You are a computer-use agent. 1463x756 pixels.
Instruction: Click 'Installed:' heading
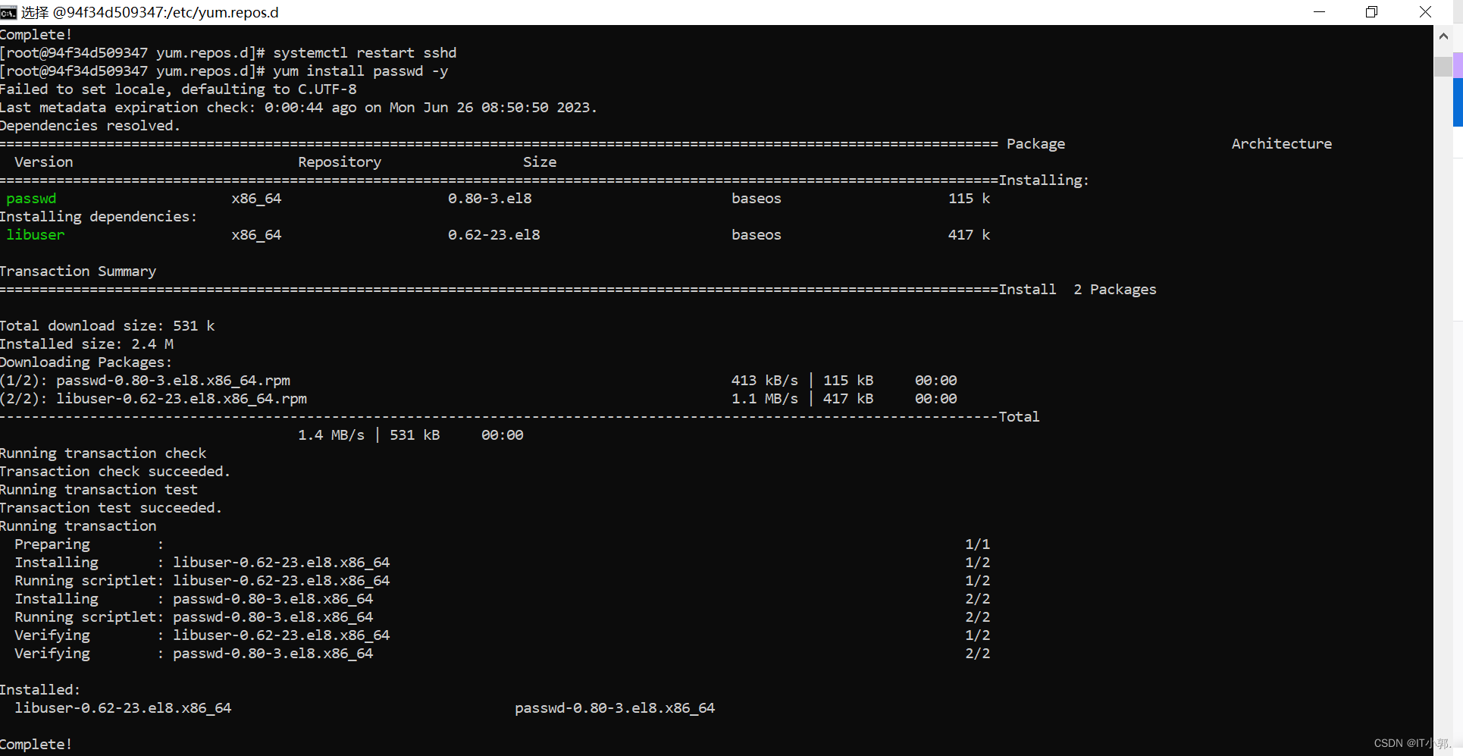[40, 689]
